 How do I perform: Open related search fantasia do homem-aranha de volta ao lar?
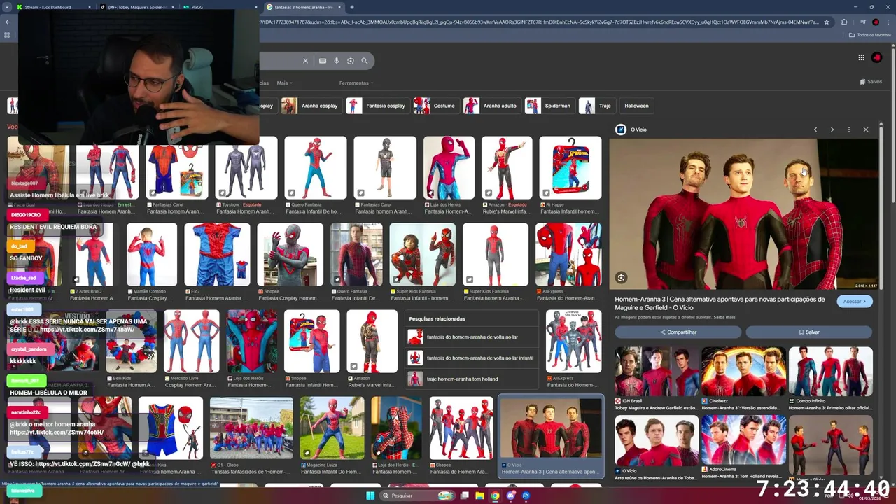472,337
